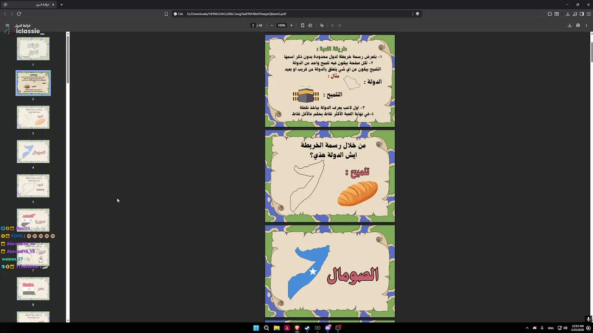The height and width of the screenshot is (333, 593).
Task: Click the File site info label
Action: [178, 14]
